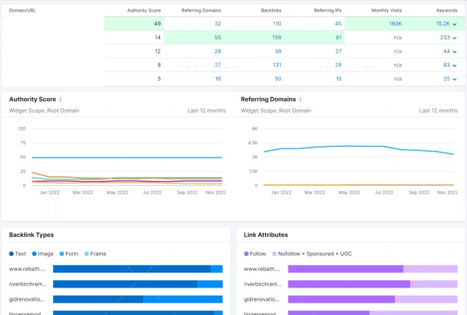Open the 110 backlinks link

[x=276, y=24]
